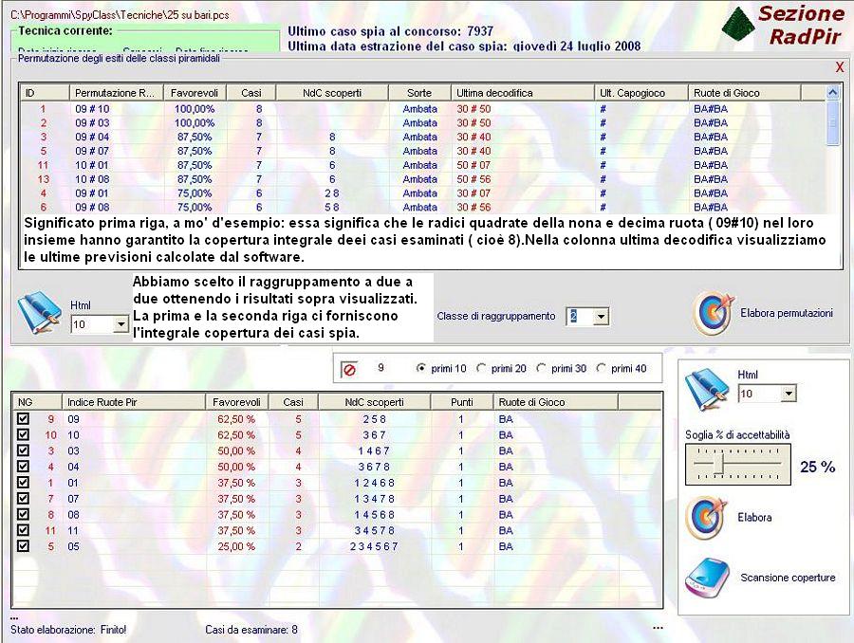Select permutation row 10 # 08
854x643 pixels.
[x=423, y=179]
